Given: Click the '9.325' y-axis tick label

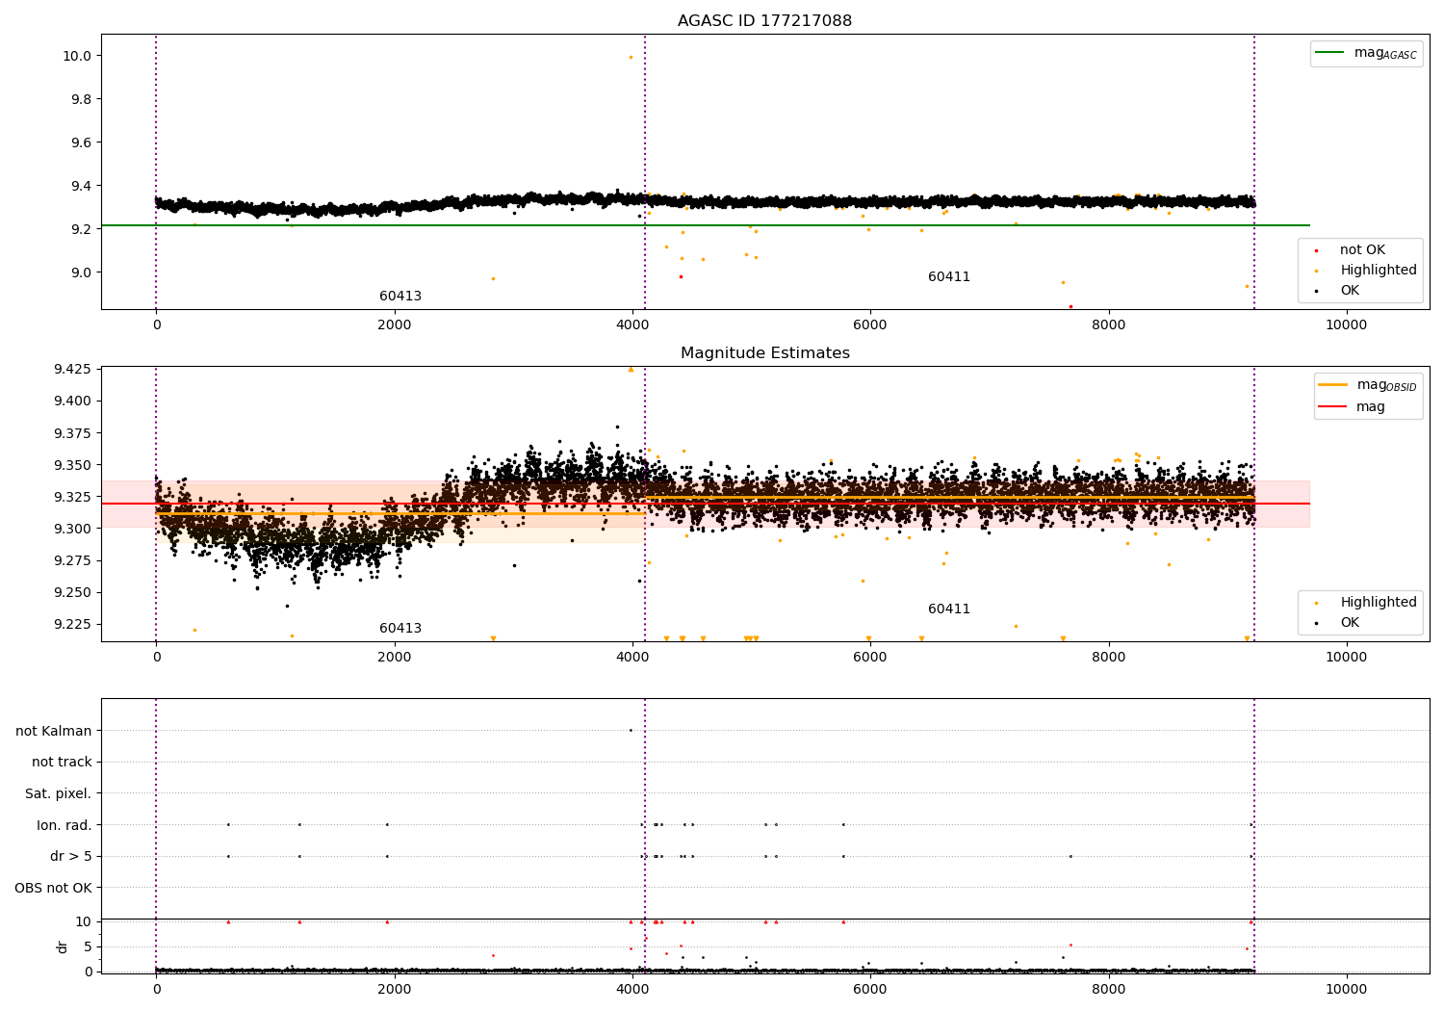Looking at the screenshot, I should (x=73, y=497).
